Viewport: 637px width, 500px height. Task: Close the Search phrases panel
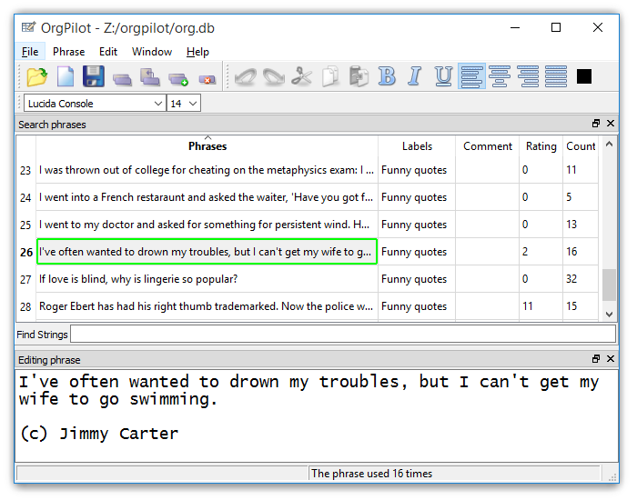(611, 124)
